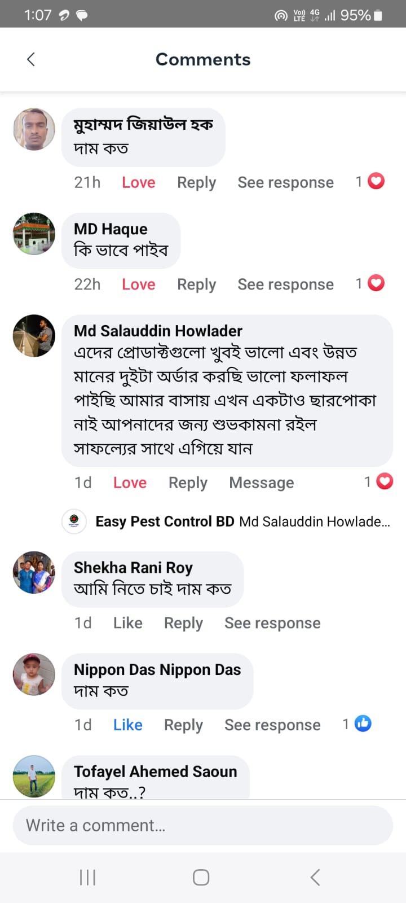Focus the Write a comment field
The image size is (406, 903).
203,826
